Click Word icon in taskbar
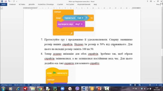The image size is (163, 91). coord(85,89)
